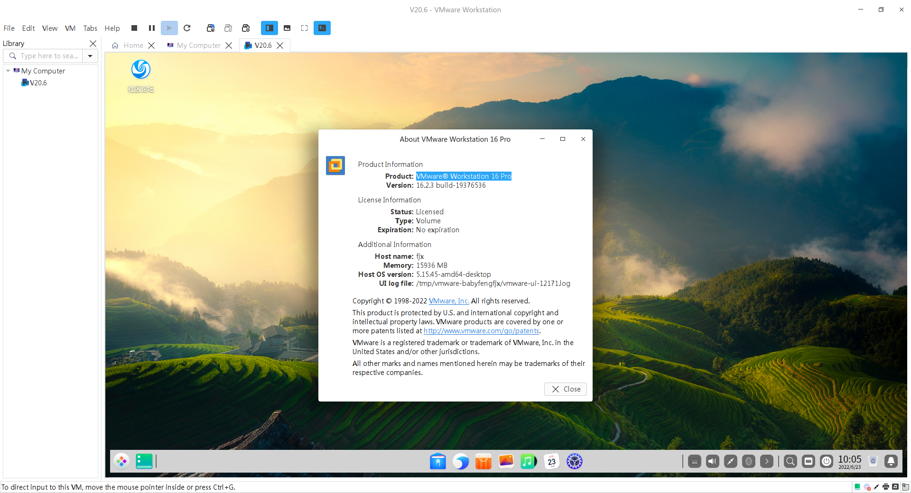
Task: Open the VMware, Inc. link
Action: (449, 301)
